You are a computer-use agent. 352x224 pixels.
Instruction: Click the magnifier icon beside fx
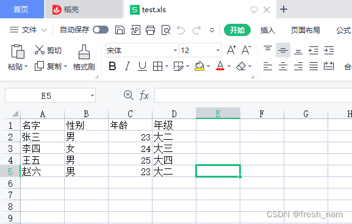129,95
